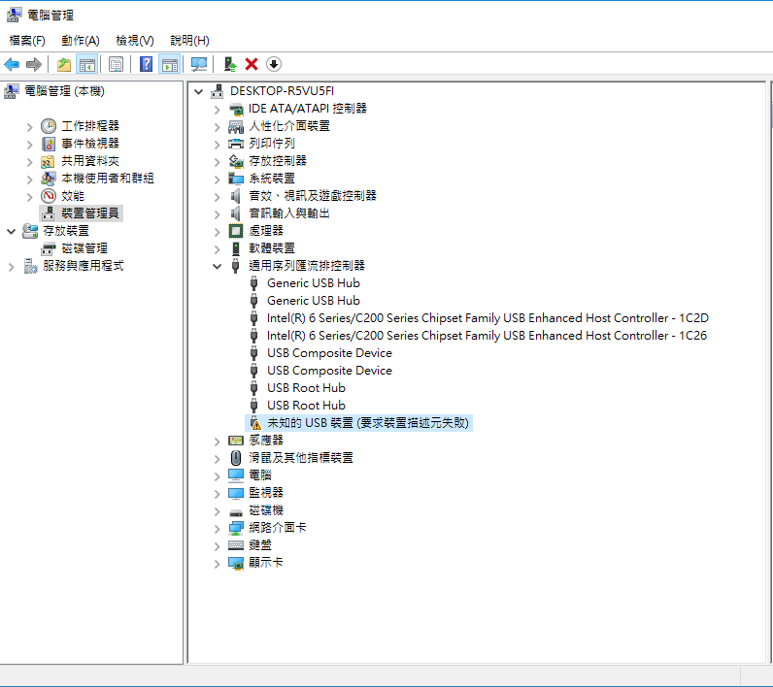Select 電腦管理 (本機) root node
The height and width of the screenshot is (687, 773).
(65, 91)
